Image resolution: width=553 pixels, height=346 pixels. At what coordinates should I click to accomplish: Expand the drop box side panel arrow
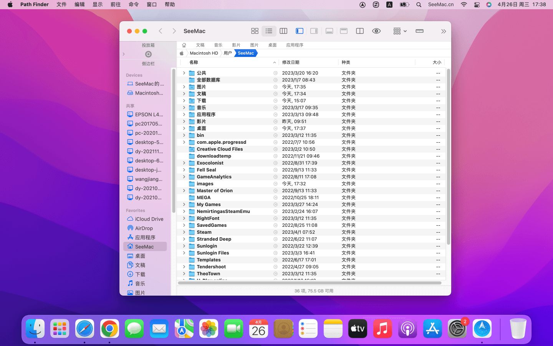124,54
